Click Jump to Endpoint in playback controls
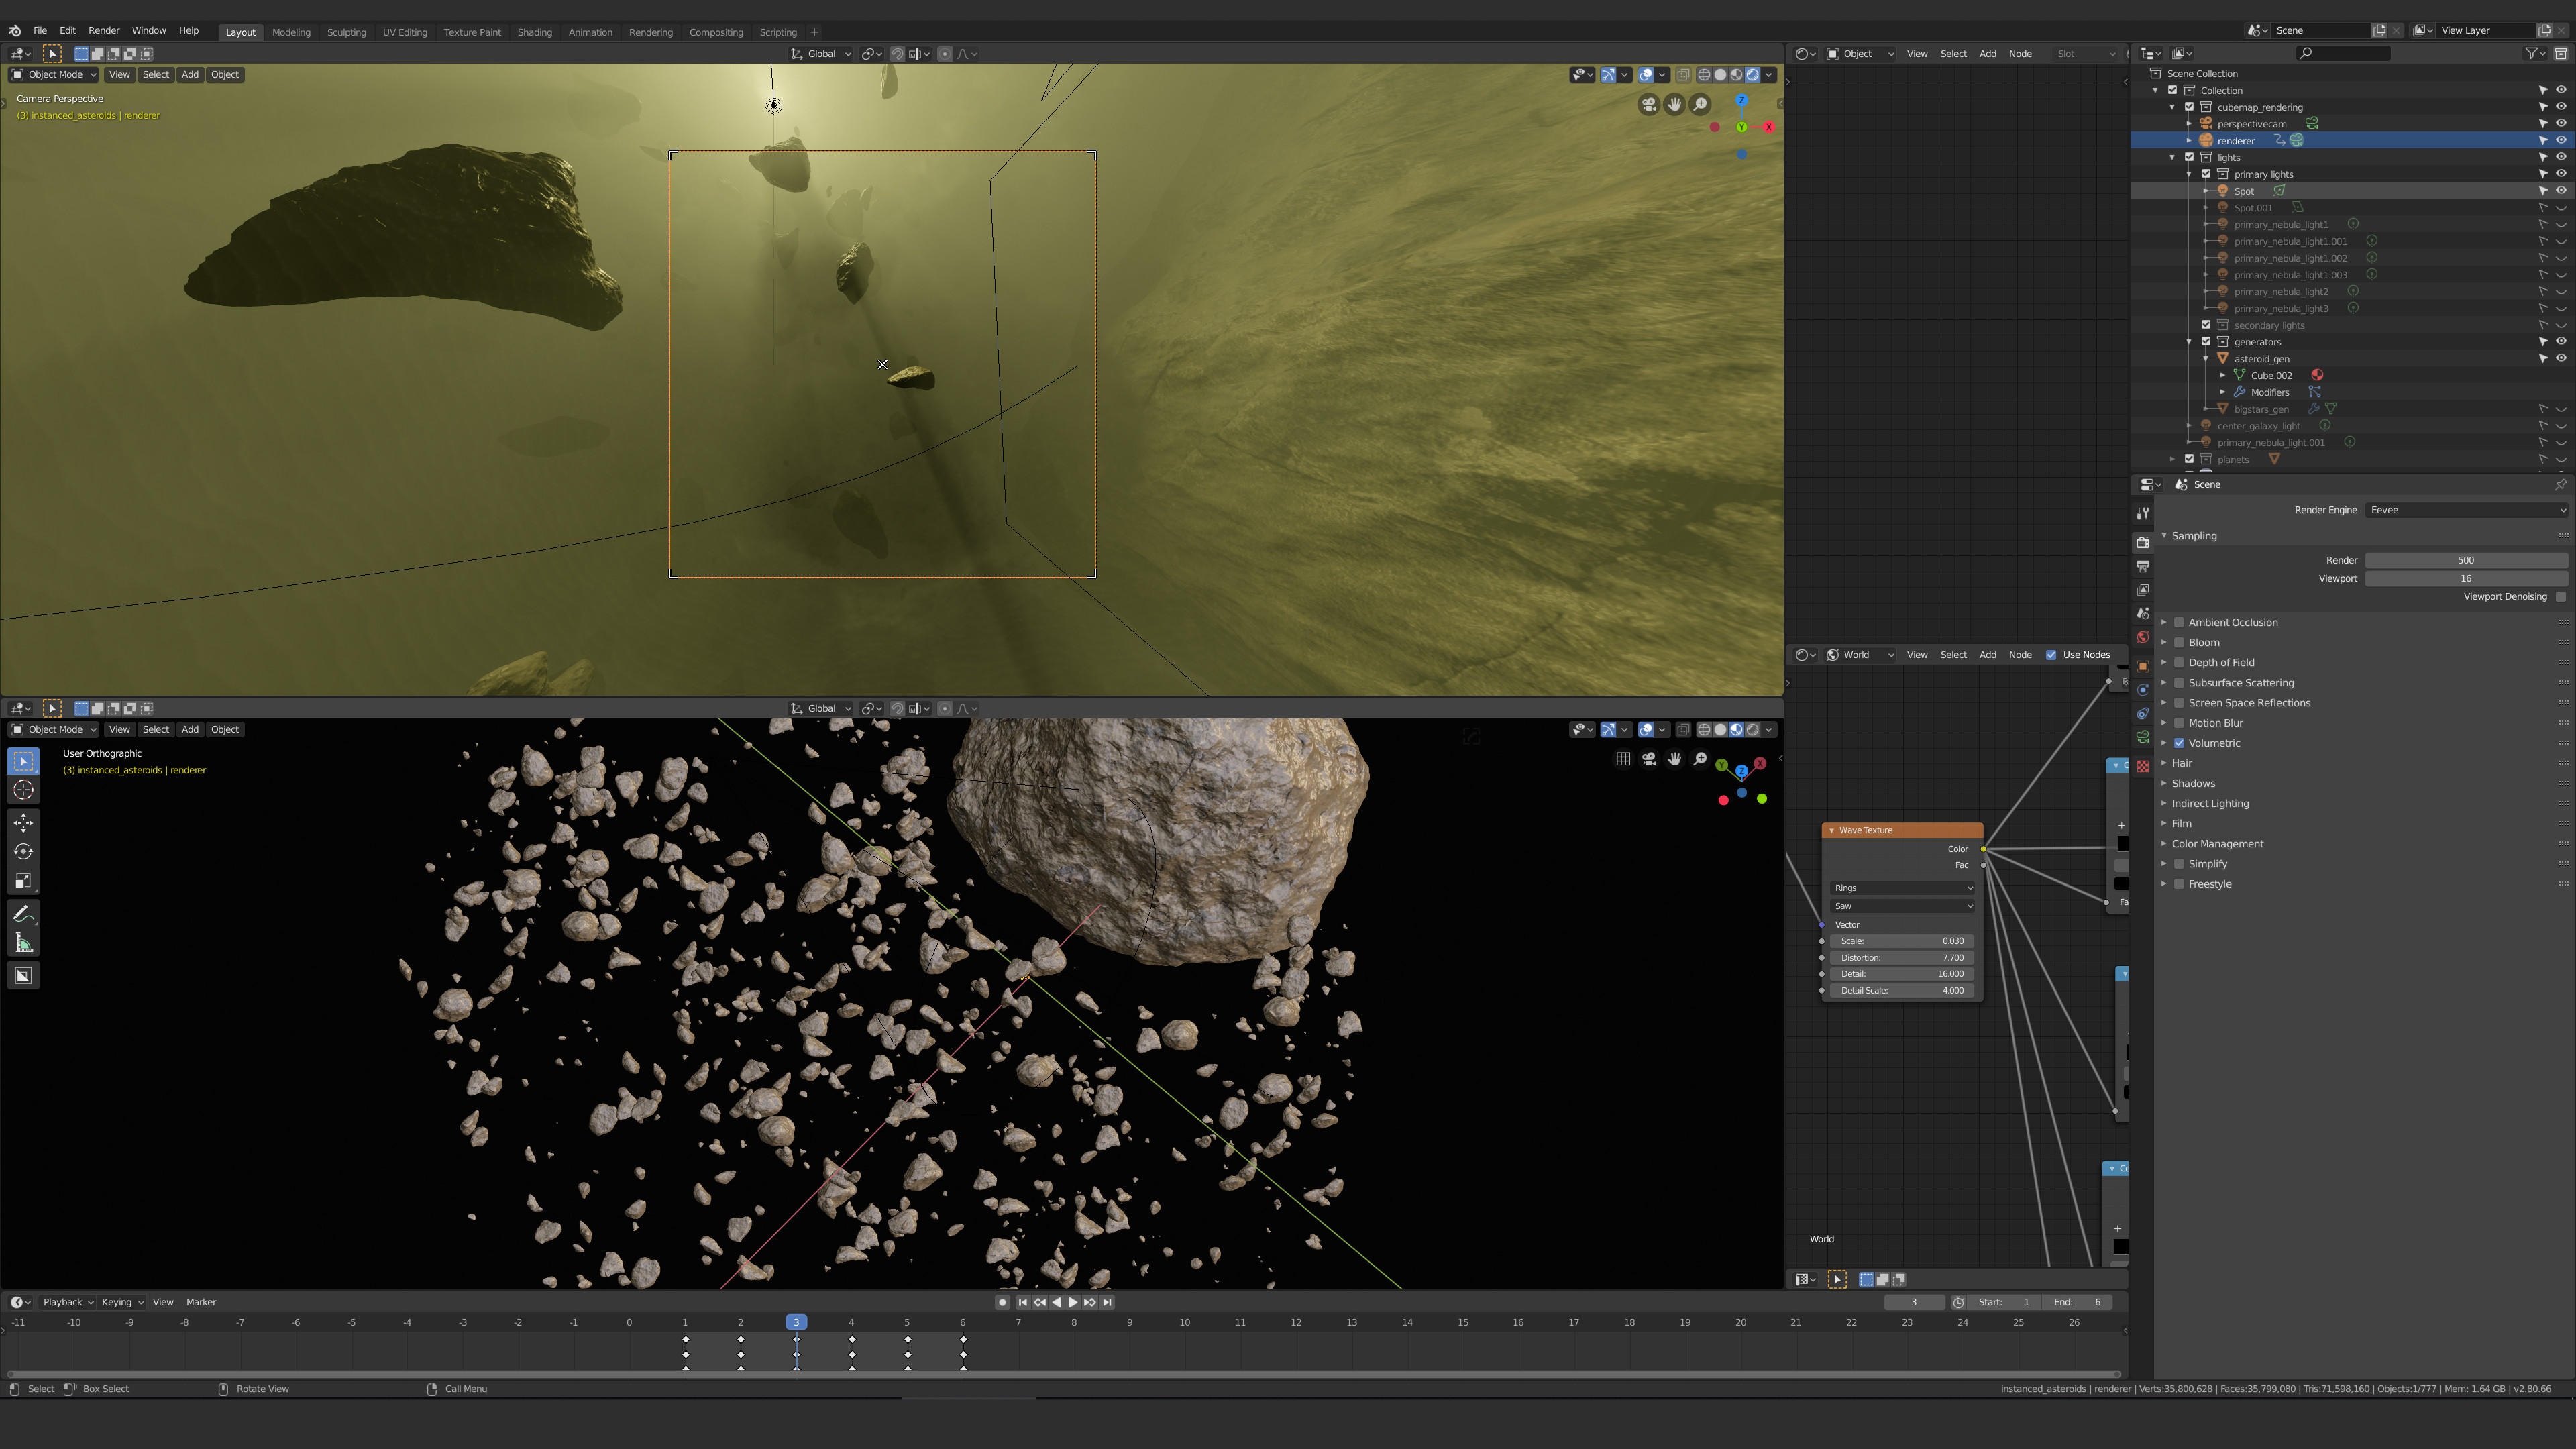 1106,1302
